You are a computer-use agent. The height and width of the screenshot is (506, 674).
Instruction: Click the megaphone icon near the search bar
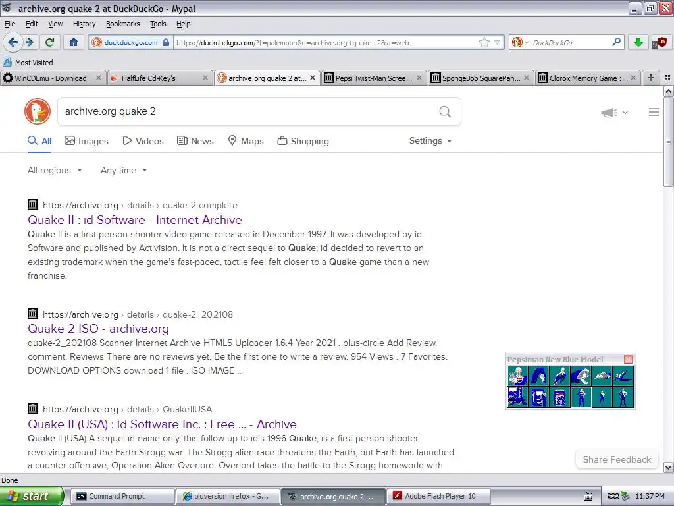pyautogui.click(x=609, y=112)
